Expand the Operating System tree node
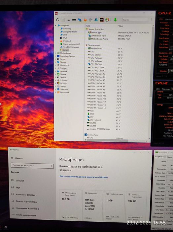Viewport: 173px width, 232px height. click(55, 56)
